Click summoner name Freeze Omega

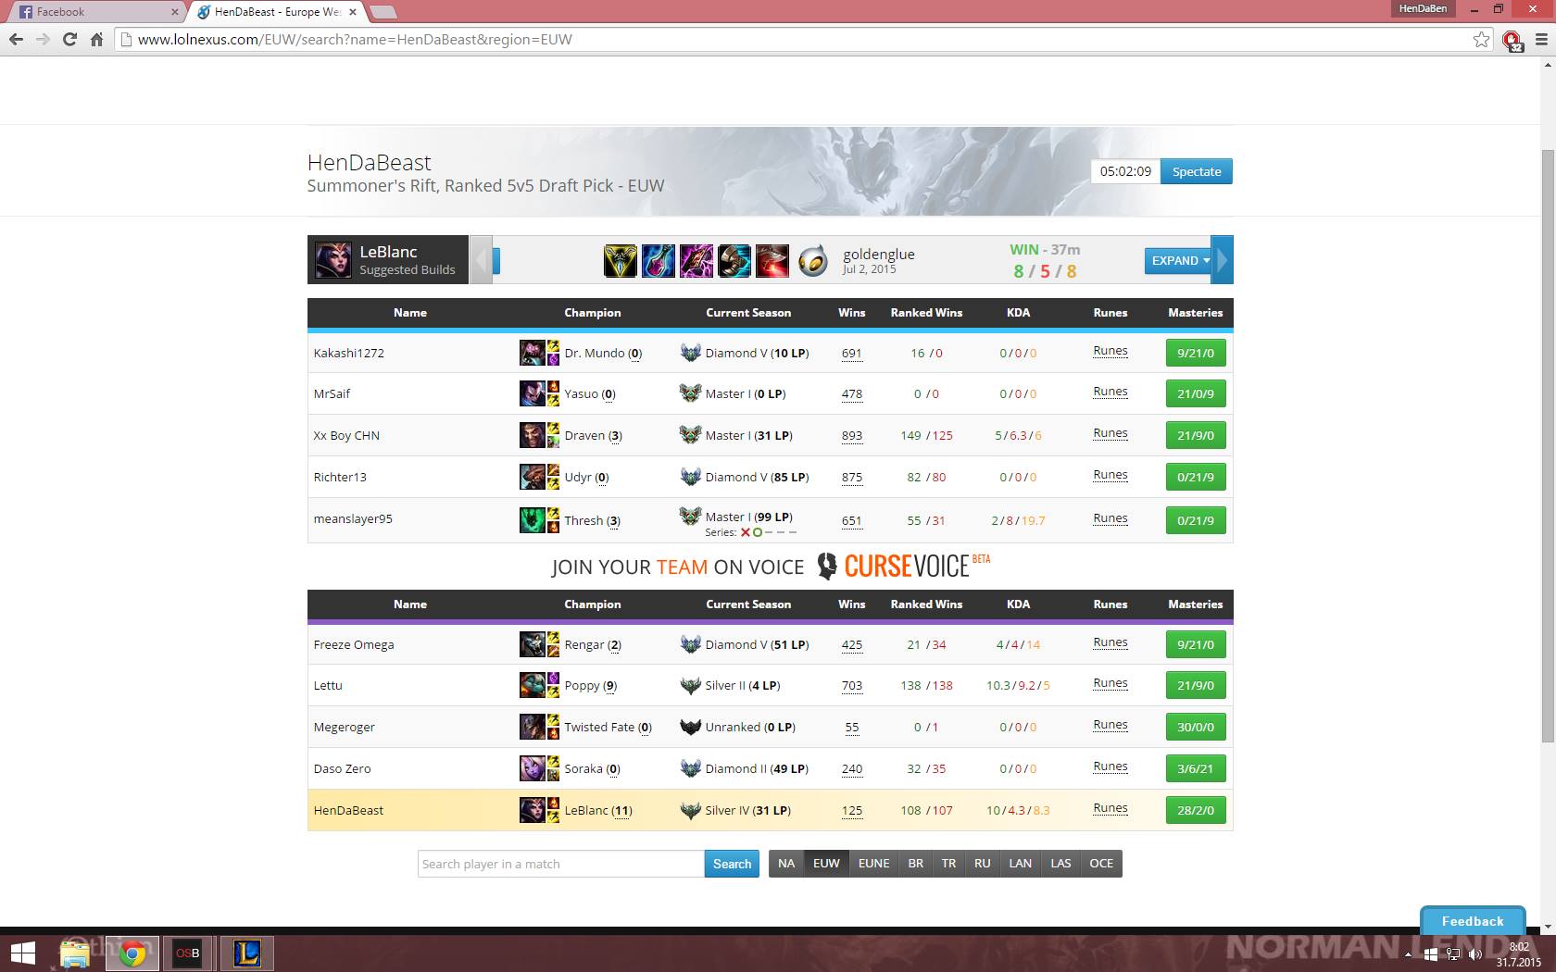[x=354, y=644]
